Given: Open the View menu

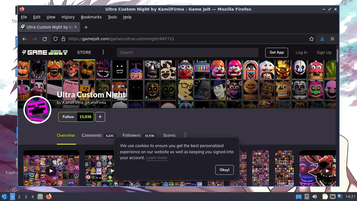Looking at the screenshot, I should (x=51, y=17).
